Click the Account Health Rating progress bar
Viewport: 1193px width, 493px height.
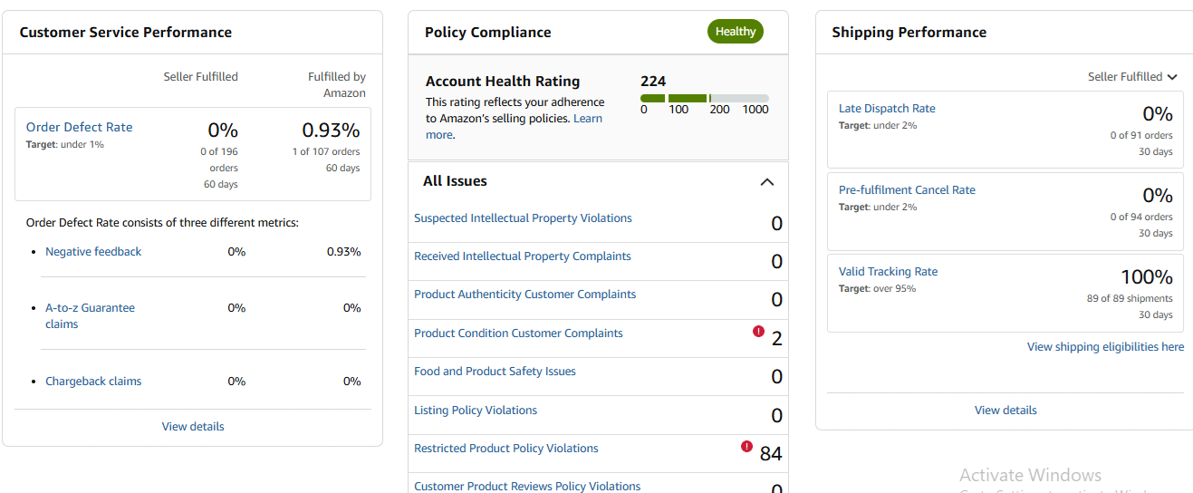click(x=704, y=98)
